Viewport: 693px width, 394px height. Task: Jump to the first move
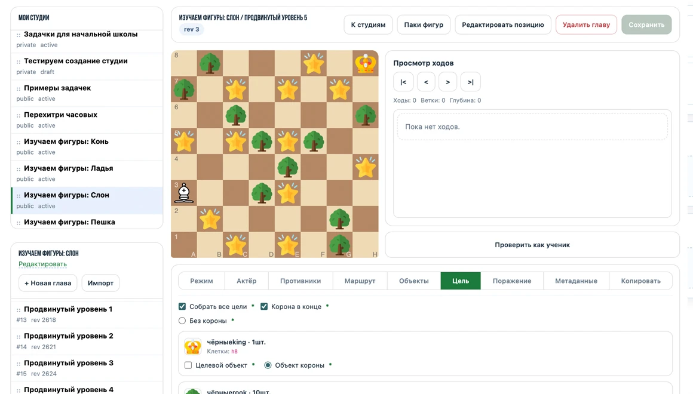point(403,82)
